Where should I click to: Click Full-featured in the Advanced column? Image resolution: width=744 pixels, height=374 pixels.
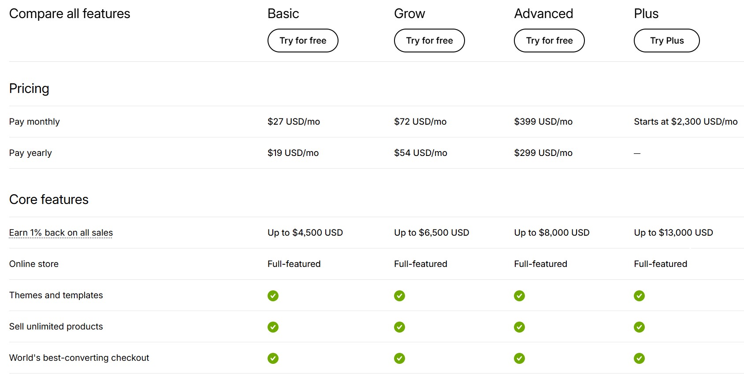pos(540,264)
